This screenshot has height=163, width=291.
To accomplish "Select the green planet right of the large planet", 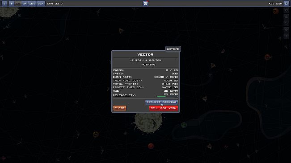I will 184,125.
